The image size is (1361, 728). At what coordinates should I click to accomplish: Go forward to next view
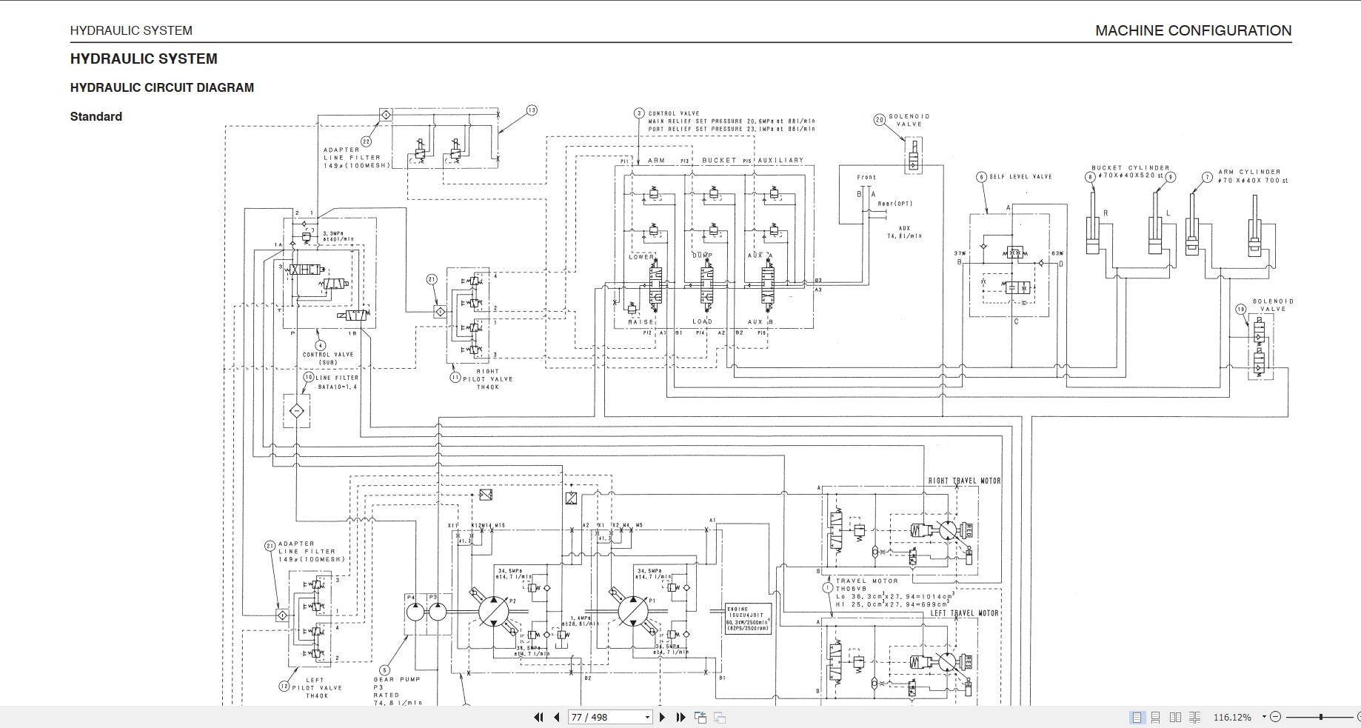(719, 717)
